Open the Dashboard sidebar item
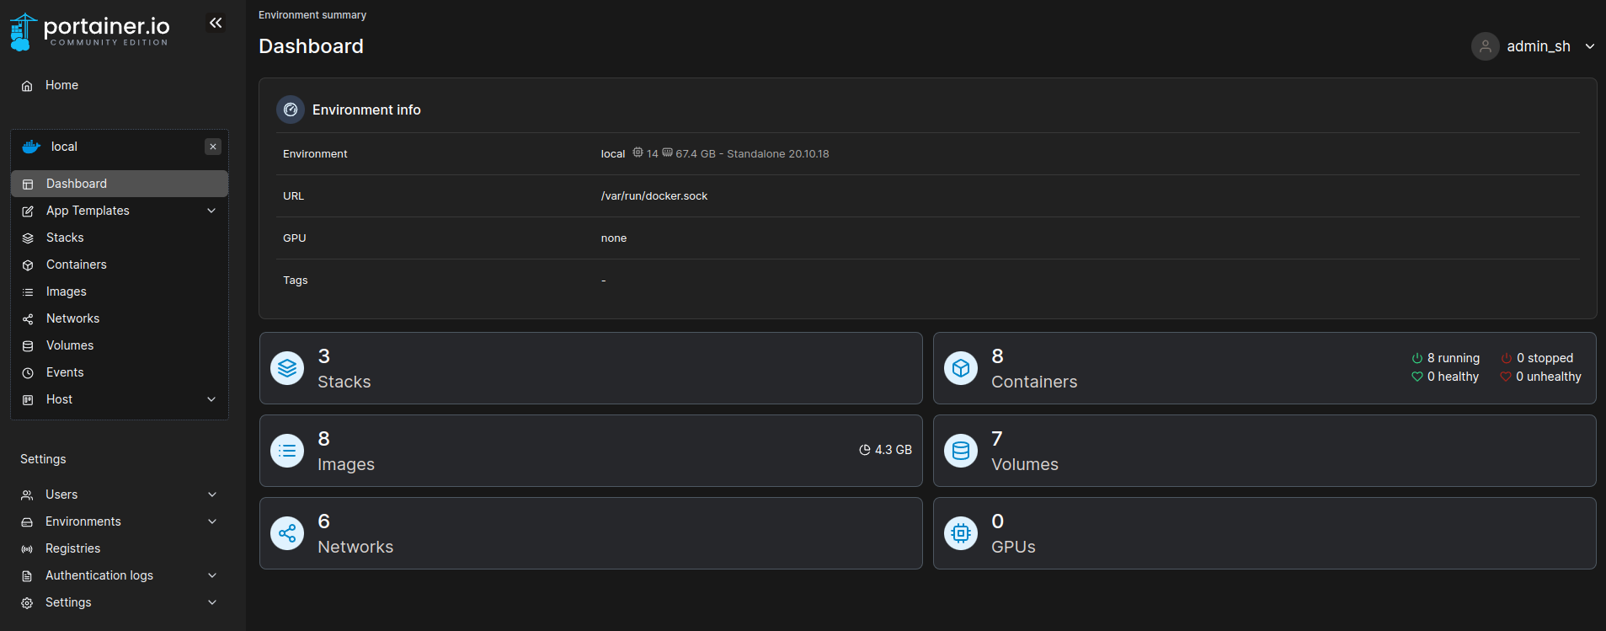This screenshot has height=631, width=1606. click(x=77, y=184)
